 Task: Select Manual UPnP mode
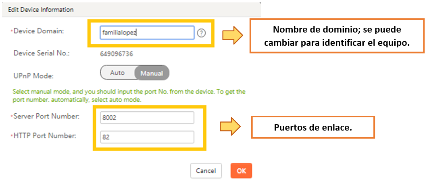coord(152,73)
